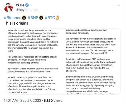The image size is (125, 106).
Task: Open Yi He's profile picture
Action: pos(8,7)
